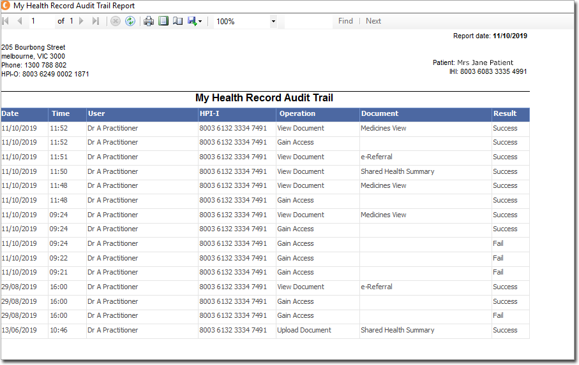Print the audit trail report

[149, 21]
